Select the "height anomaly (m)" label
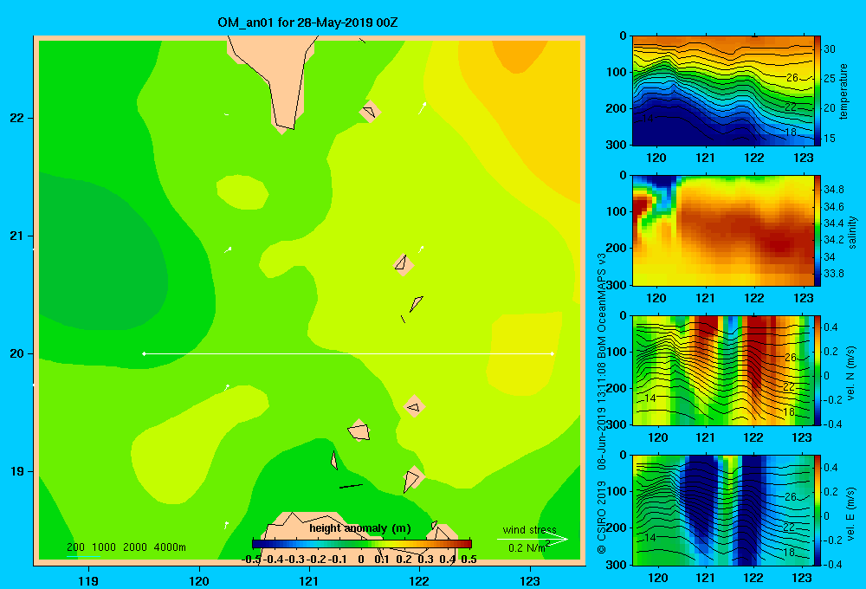This screenshot has height=589, width=866. (360, 528)
